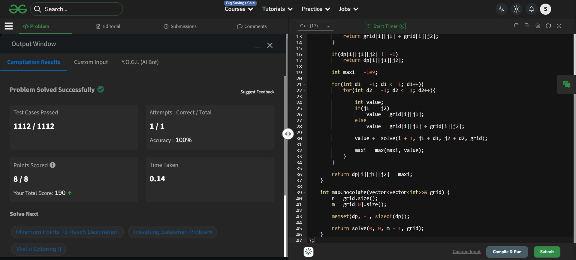576x260 pixels.
Task: Open the C++ (17) language dropdown
Action: tap(315, 26)
